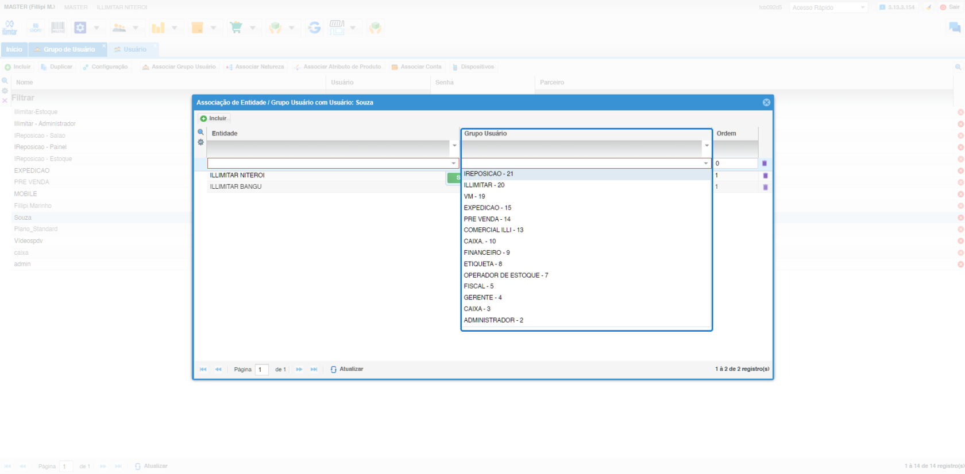The image size is (965, 474).
Task: Expand the Entidade column filter dropdown
Action: 454,146
